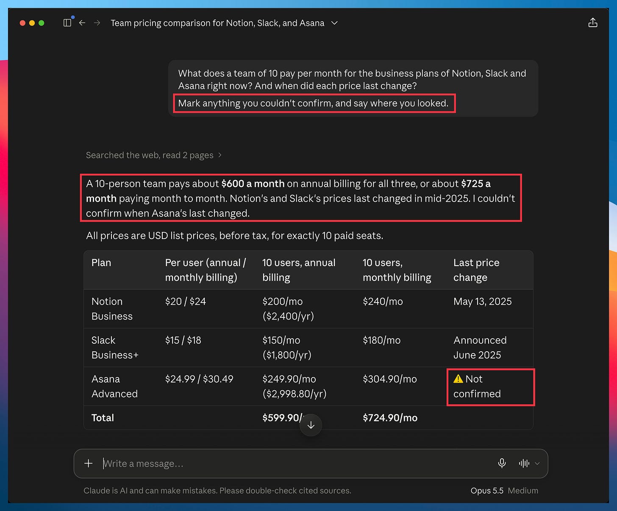Click the 'All prices are USD list prices' line

point(234,236)
